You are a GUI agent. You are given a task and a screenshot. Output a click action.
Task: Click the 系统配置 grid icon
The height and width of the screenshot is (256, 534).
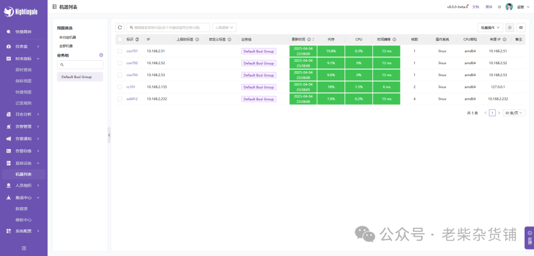pos(8,231)
